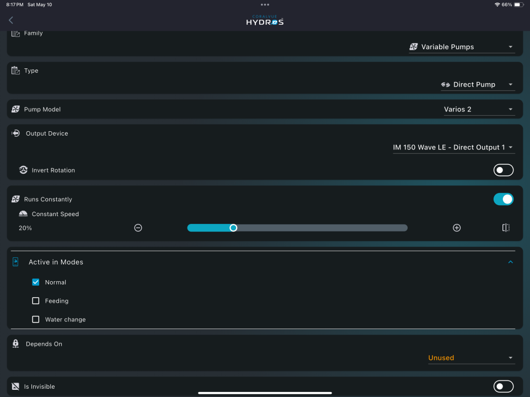The height and width of the screenshot is (397, 530).
Task: Open the three-dot multitasking menu
Action: pos(265,5)
